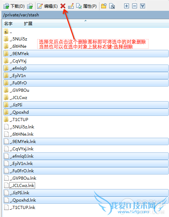Click file icon of _.GVP8Ou.lnk
Screen dimensions: 169x217
pyautogui.click(x=6, y=178)
